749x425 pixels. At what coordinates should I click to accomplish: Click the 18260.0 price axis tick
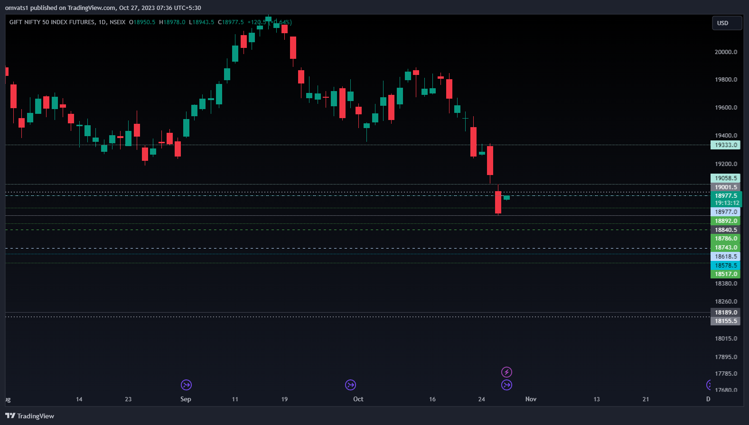[726, 302]
